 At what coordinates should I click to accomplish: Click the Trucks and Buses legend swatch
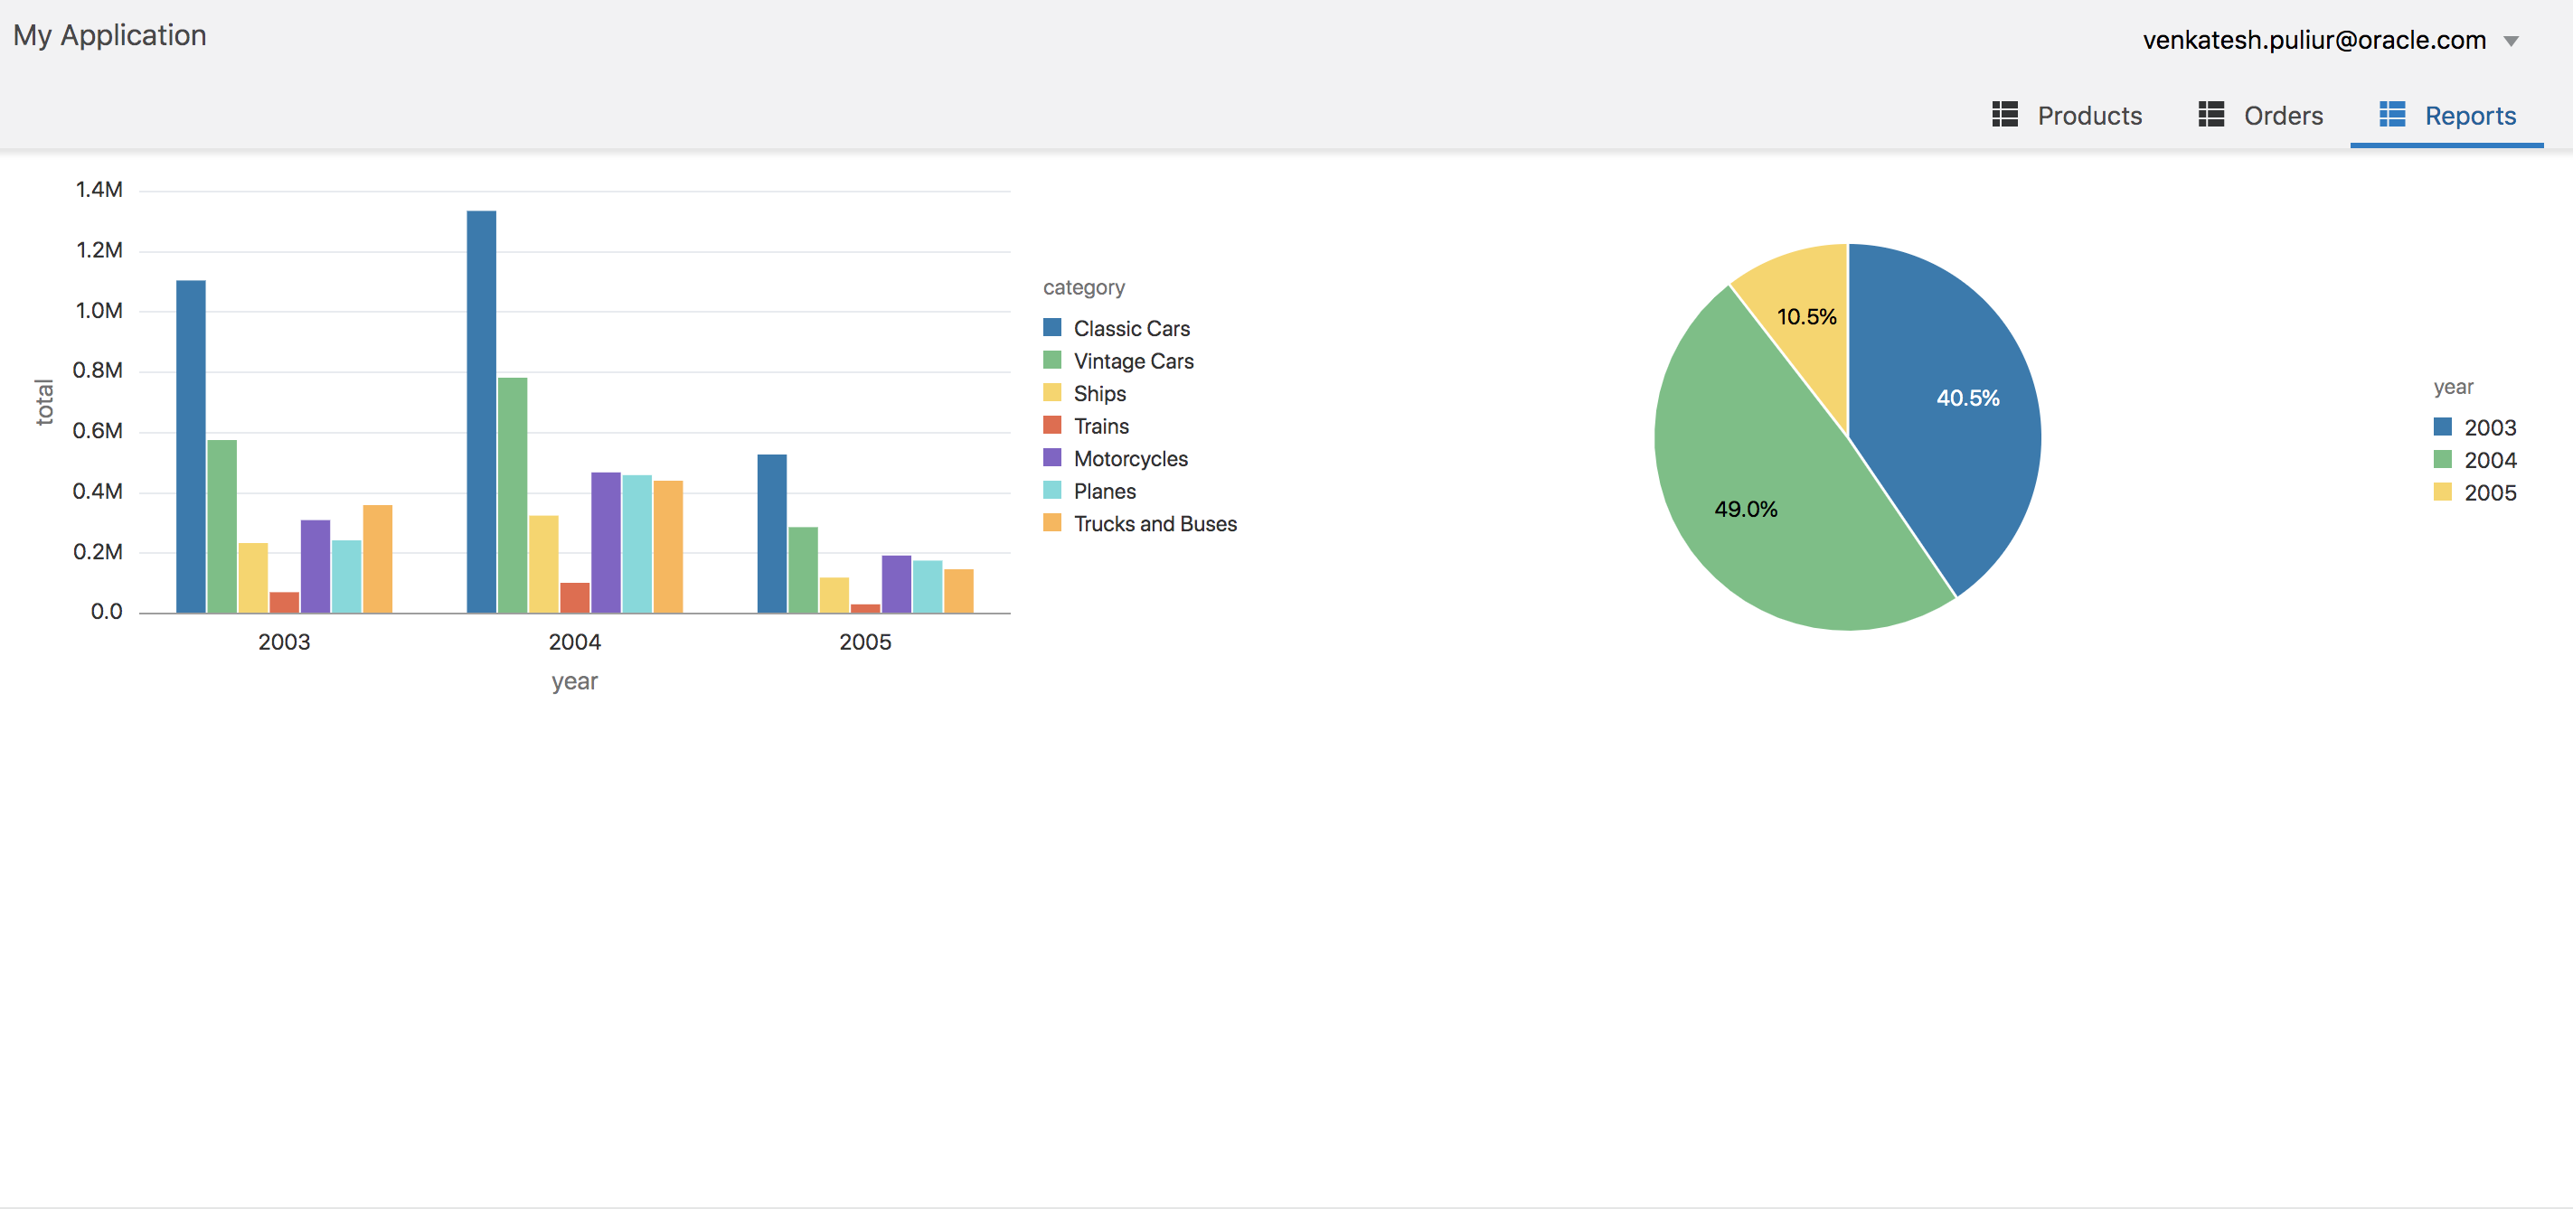point(1051,522)
